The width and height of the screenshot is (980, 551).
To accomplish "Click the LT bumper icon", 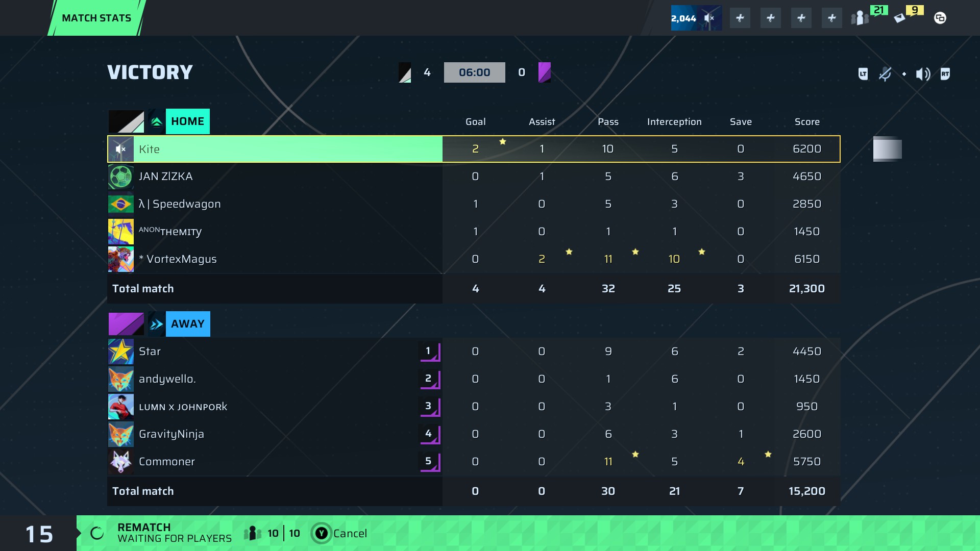I will [863, 74].
